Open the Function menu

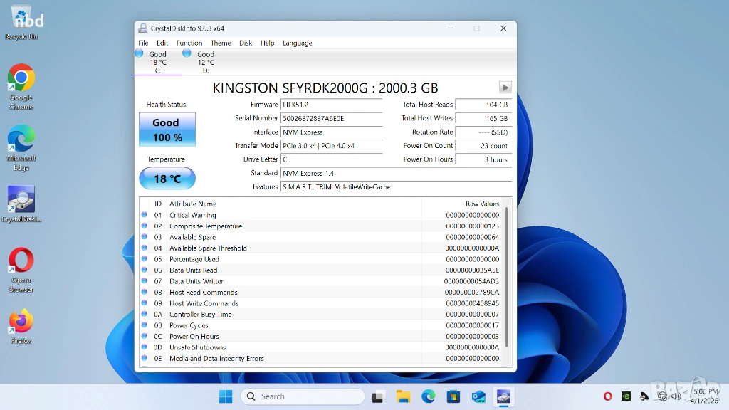tap(189, 43)
